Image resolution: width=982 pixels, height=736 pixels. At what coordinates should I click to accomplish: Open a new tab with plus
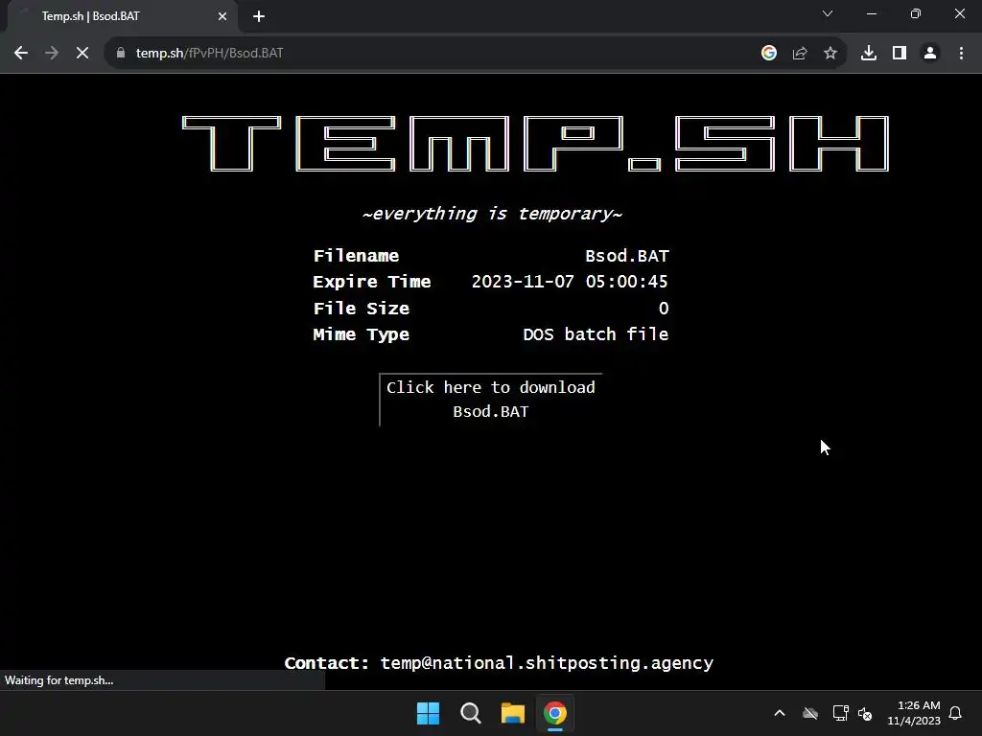point(259,16)
